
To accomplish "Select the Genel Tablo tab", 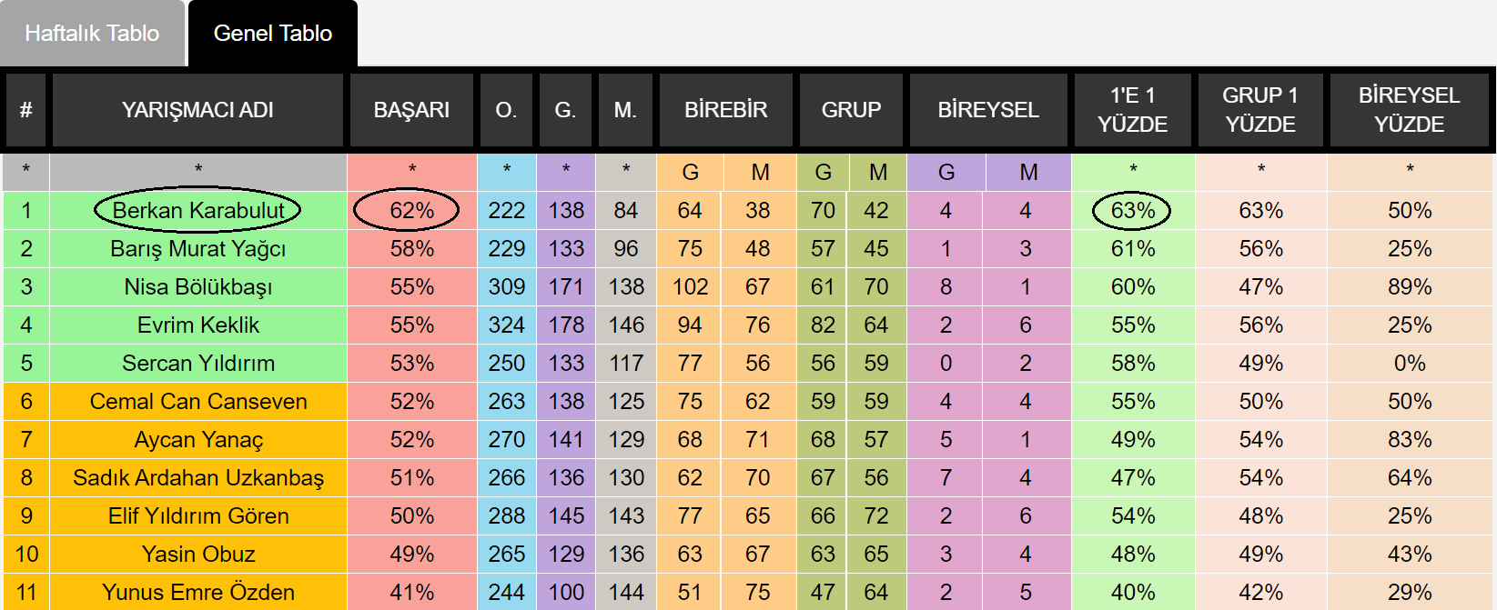I will (x=272, y=34).
